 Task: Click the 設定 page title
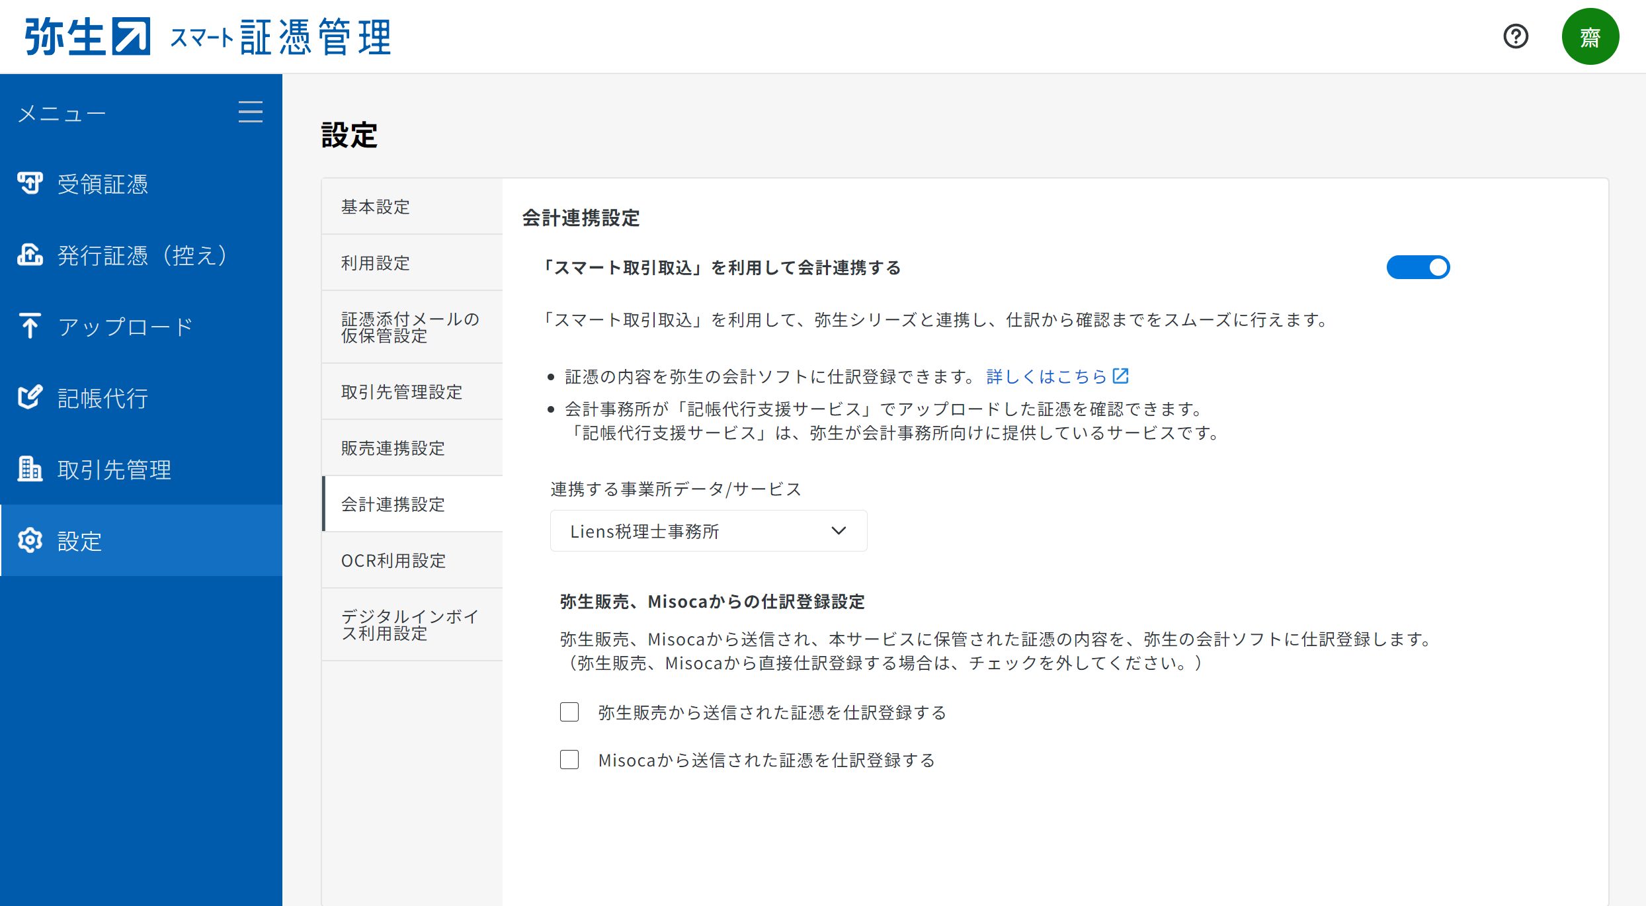point(349,135)
